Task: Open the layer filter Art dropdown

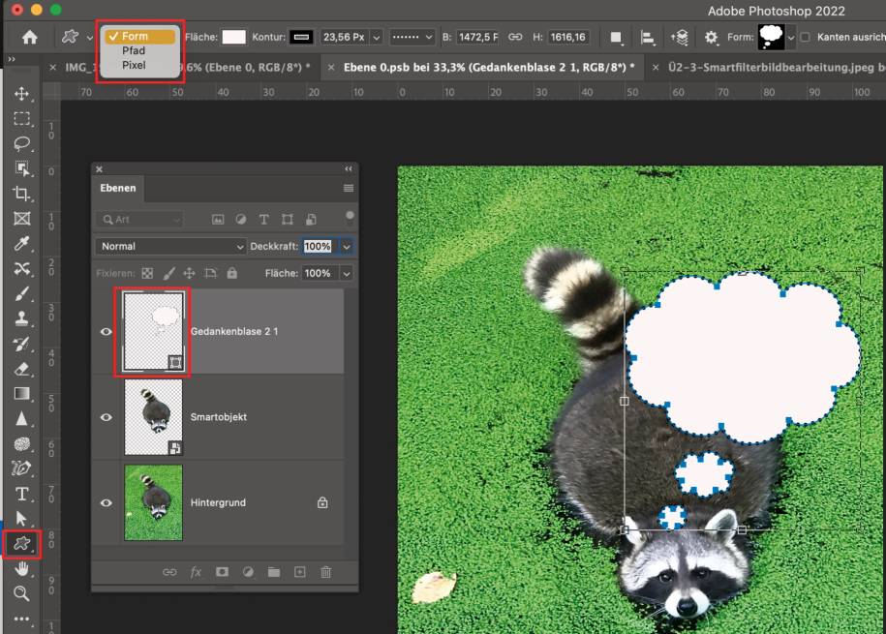Action: pyautogui.click(x=139, y=220)
